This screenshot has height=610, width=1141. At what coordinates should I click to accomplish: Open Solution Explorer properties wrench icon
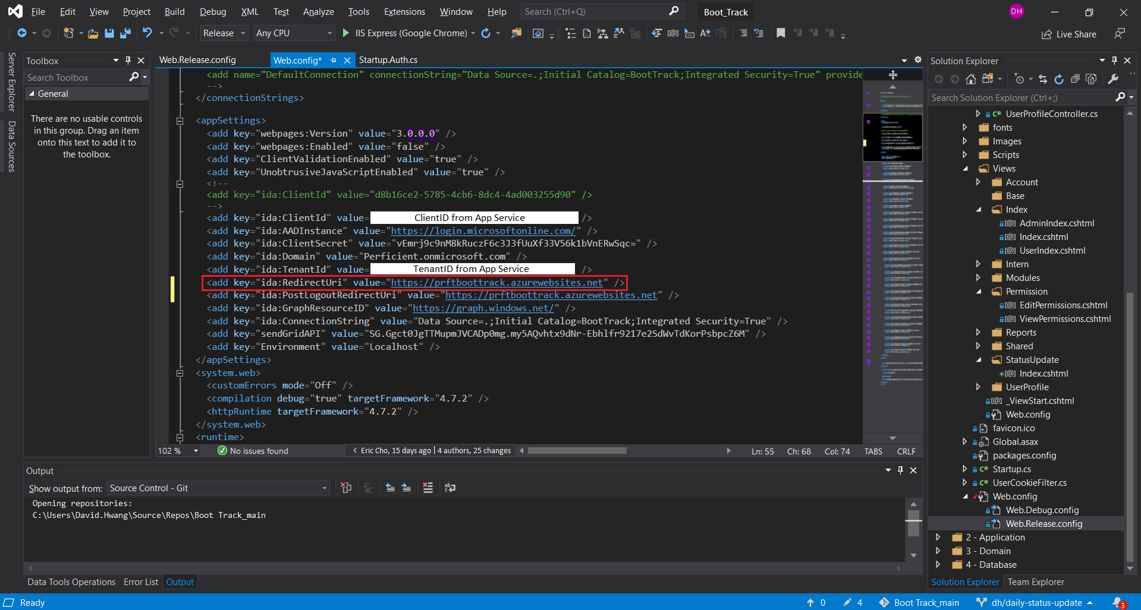pos(1113,79)
